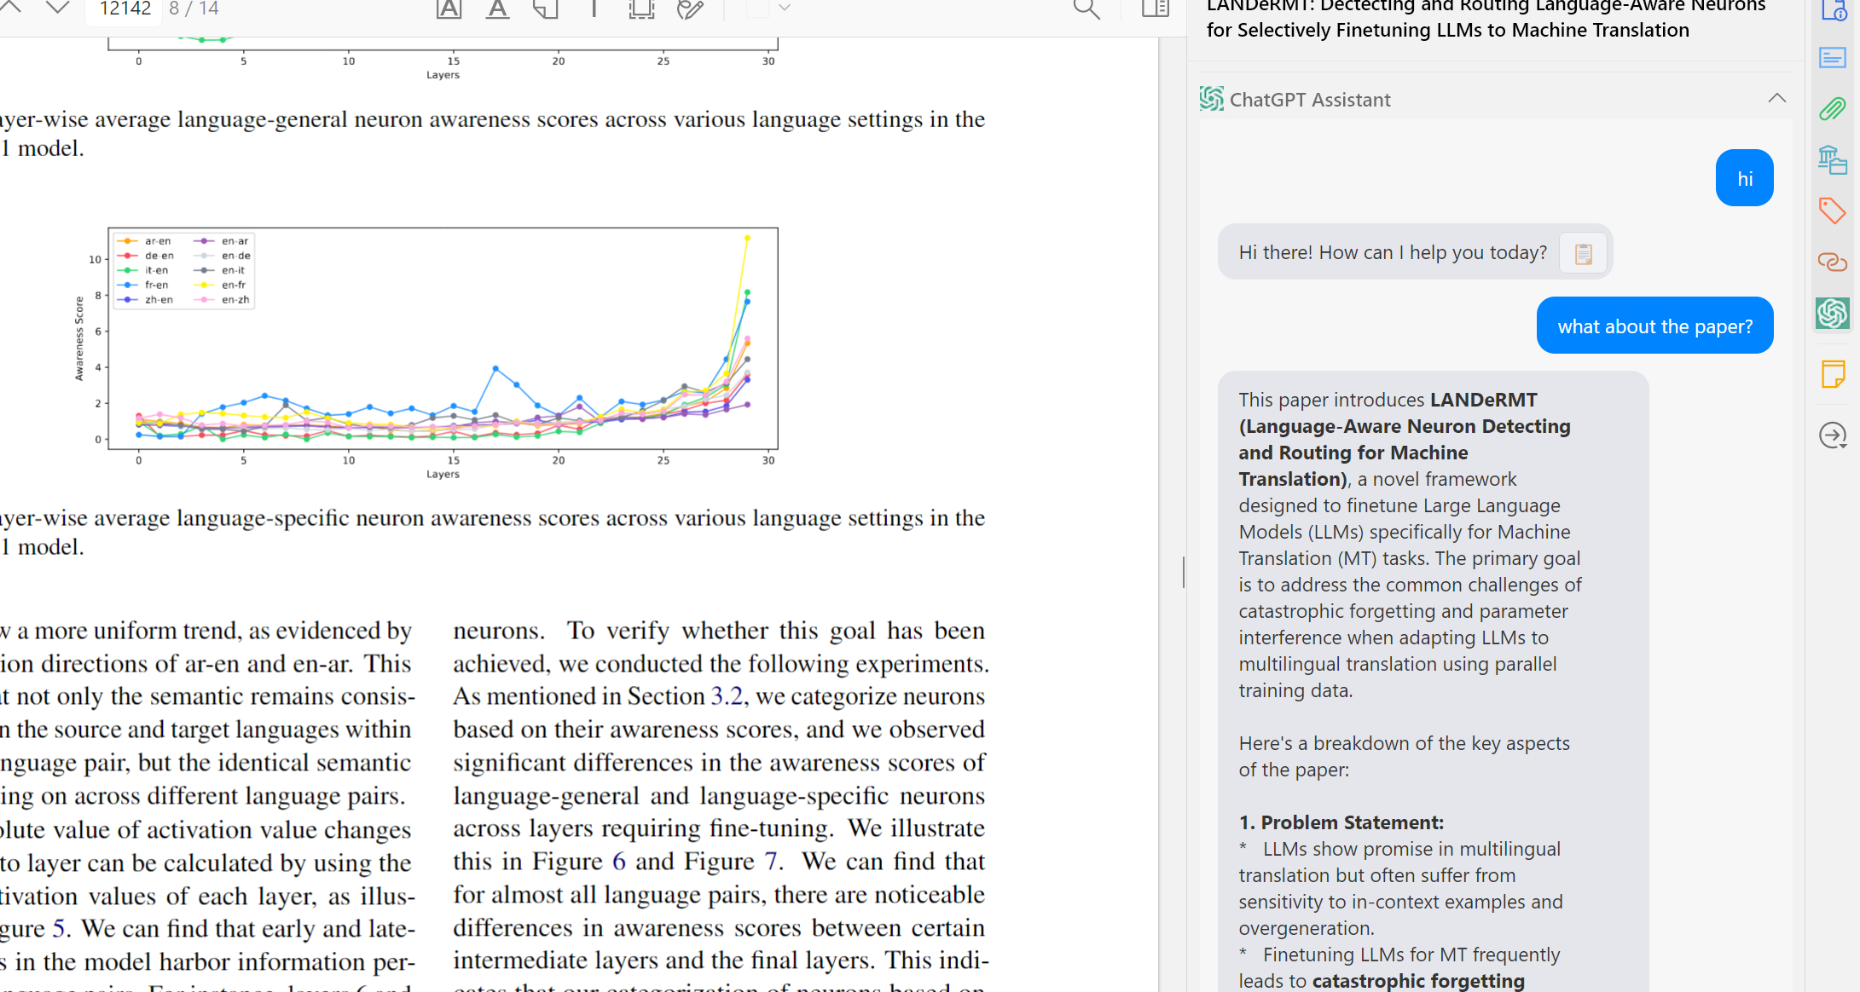Click the 'hi' user message bubble

(x=1745, y=178)
